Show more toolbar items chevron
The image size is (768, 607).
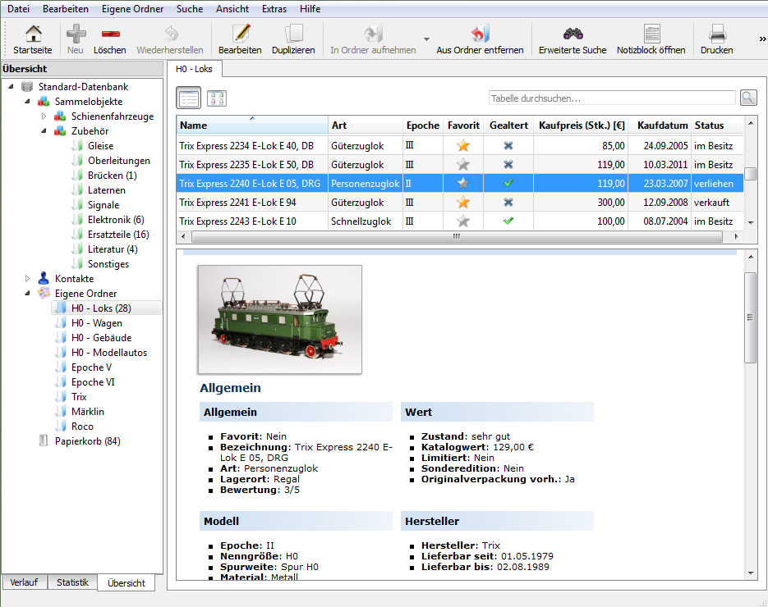(x=762, y=39)
